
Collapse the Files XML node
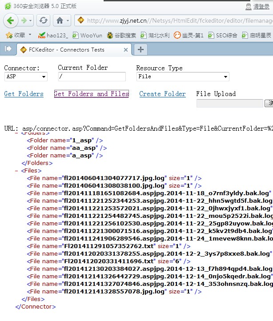click(16, 171)
